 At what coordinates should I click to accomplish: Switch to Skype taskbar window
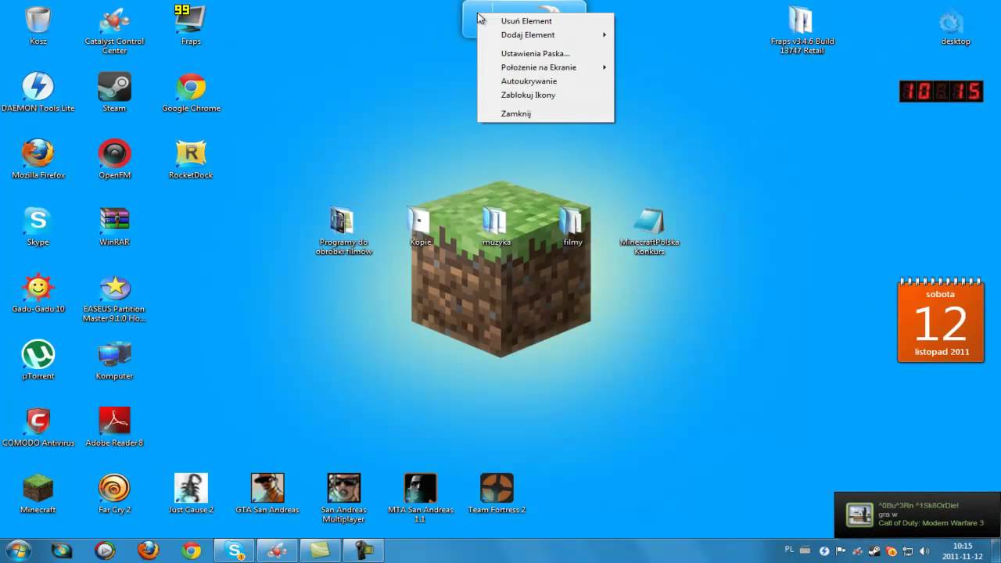[234, 550]
